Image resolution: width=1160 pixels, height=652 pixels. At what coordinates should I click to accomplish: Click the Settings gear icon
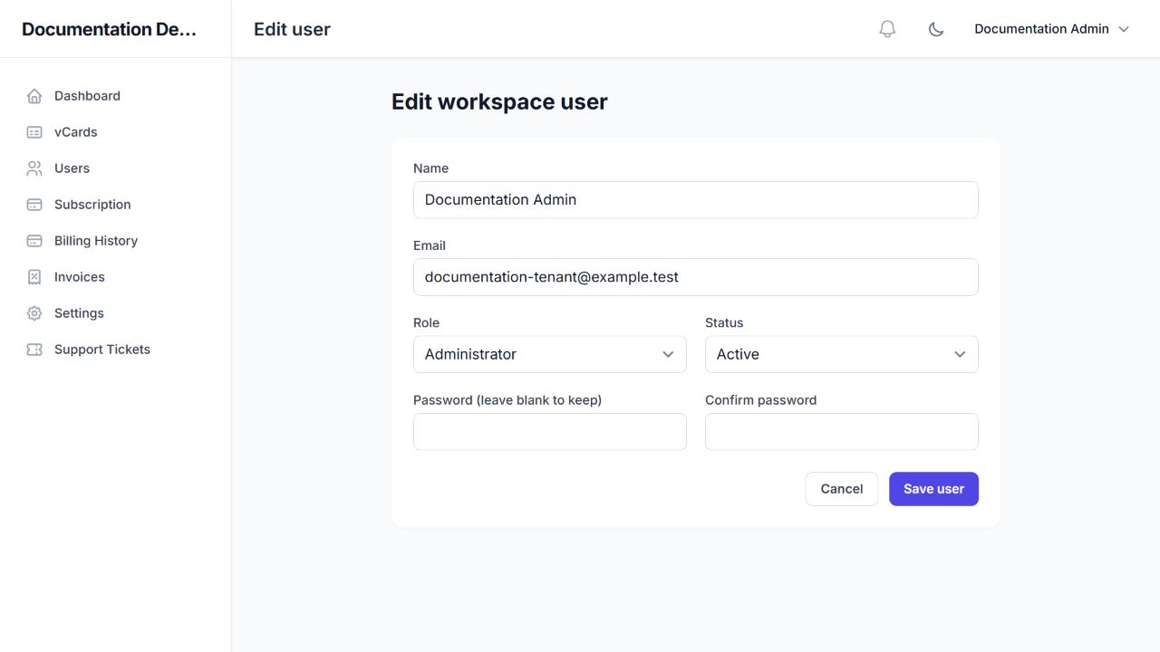point(34,313)
